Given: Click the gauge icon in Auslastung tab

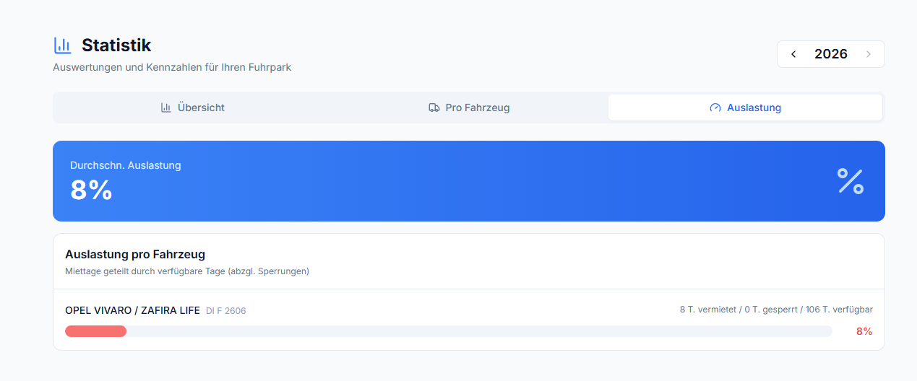Looking at the screenshot, I should [715, 108].
